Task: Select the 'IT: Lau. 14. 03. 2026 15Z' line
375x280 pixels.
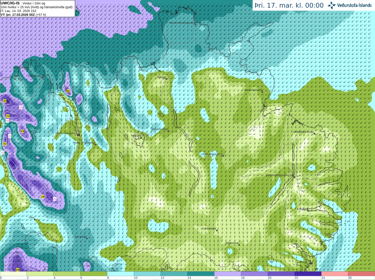Action: pos(18,11)
